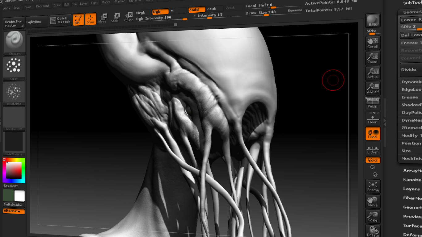The image size is (422, 237).
Task: Select the Scroll canvas tool icon
Action: tap(373, 43)
